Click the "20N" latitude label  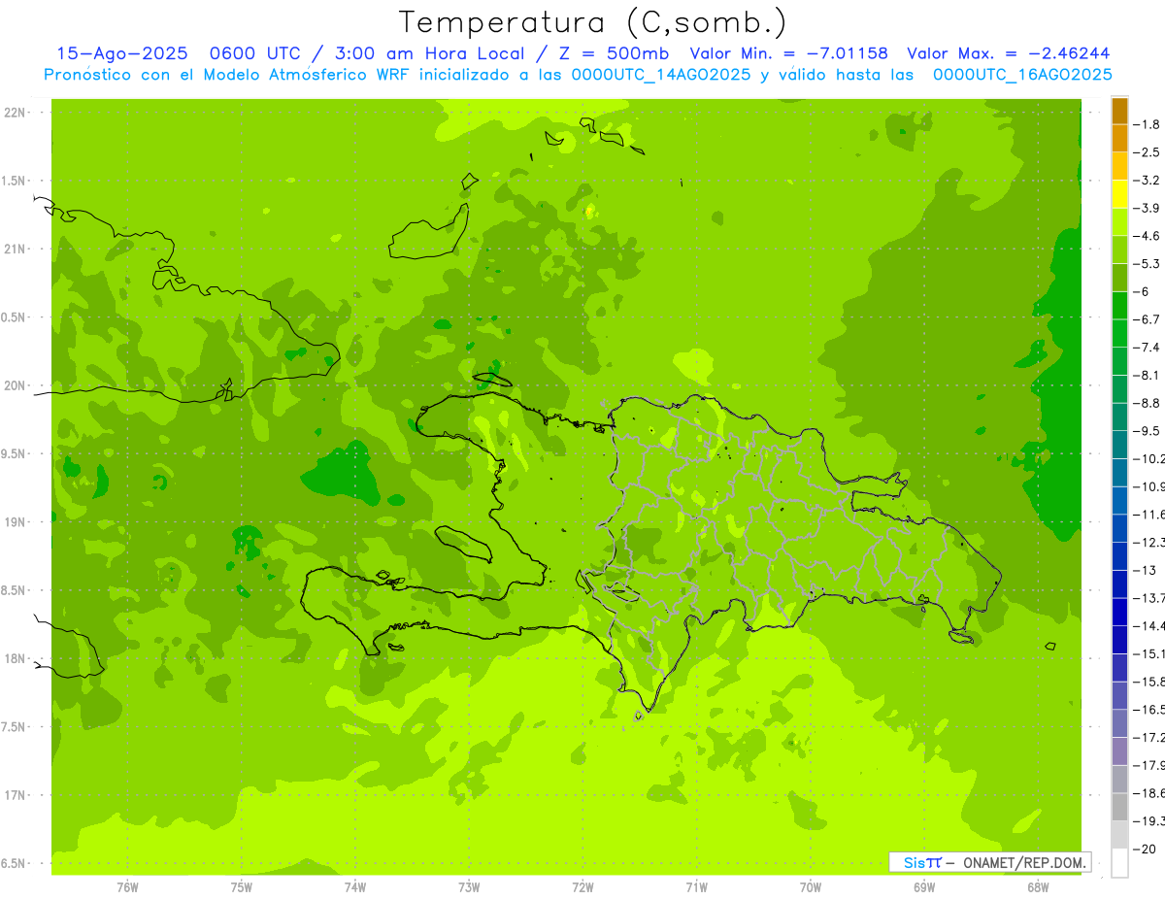(x=15, y=385)
